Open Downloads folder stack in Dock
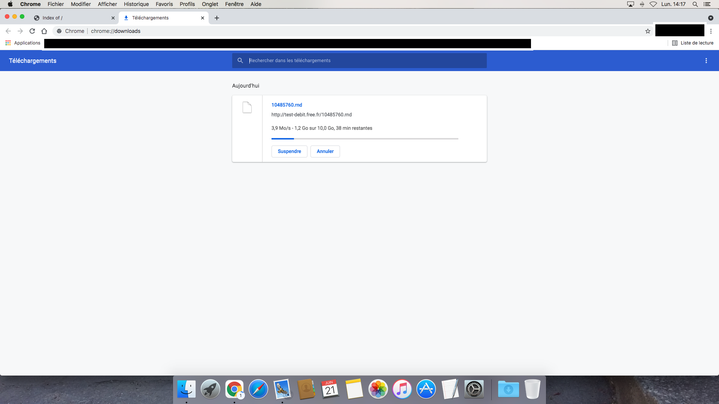Image resolution: width=719 pixels, height=404 pixels. tap(509, 389)
